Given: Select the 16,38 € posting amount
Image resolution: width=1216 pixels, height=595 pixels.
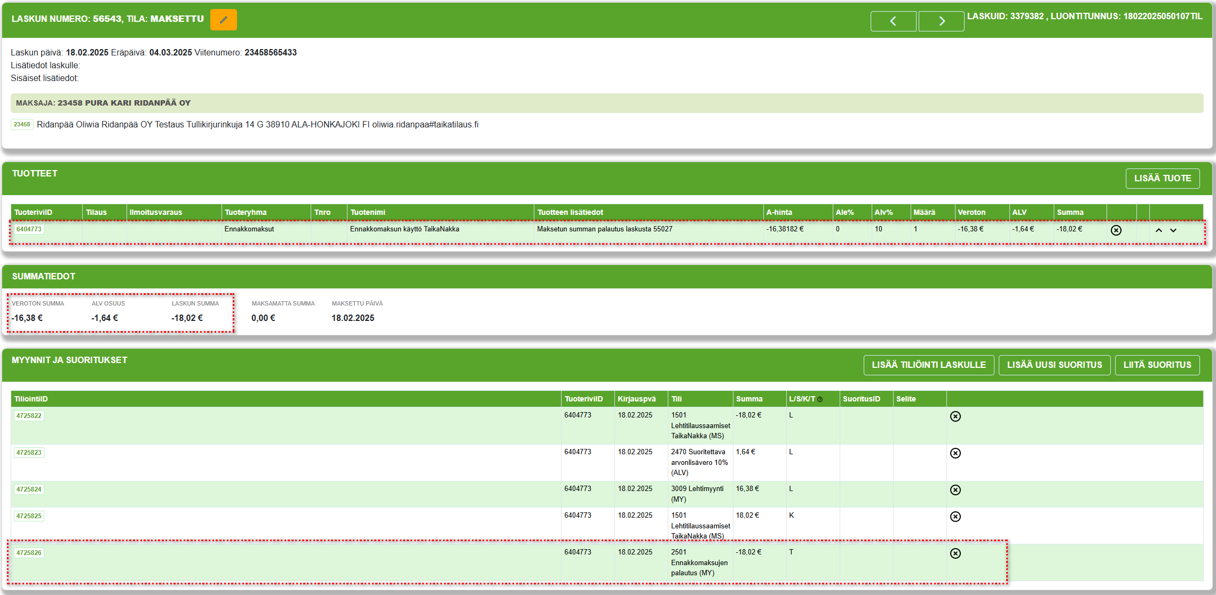Looking at the screenshot, I should [747, 488].
